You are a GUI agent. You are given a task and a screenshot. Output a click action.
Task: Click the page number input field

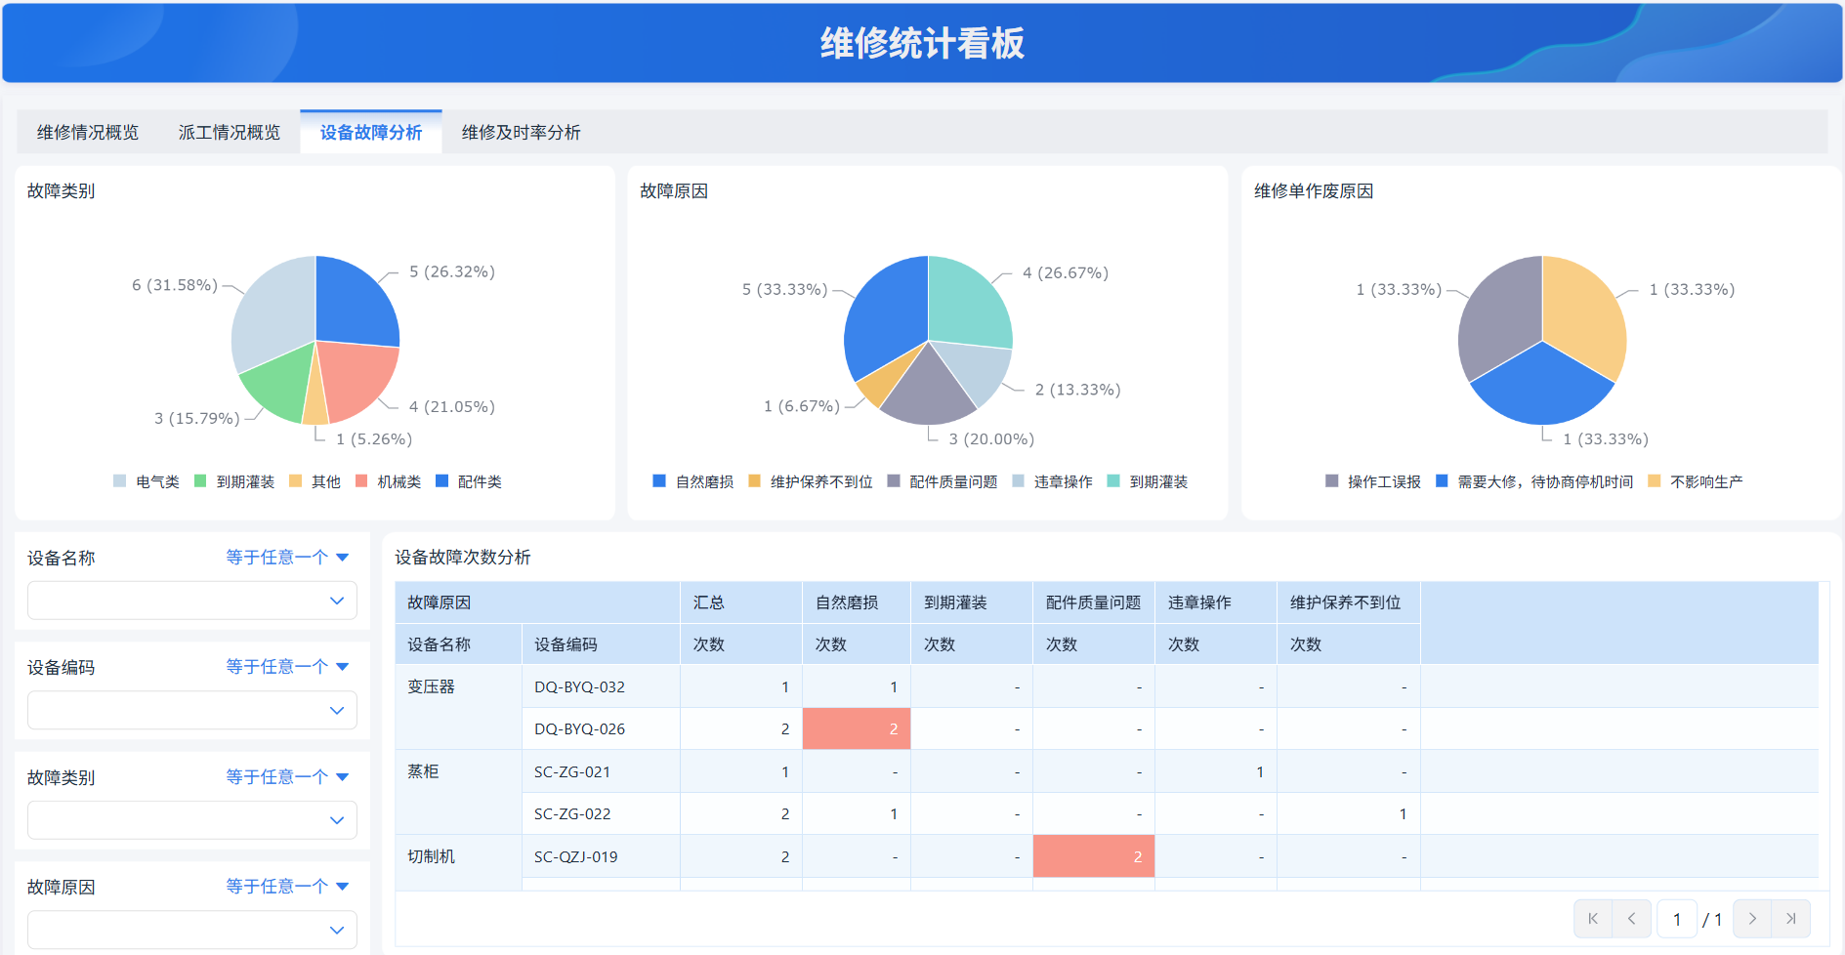[x=1677, y=919]
